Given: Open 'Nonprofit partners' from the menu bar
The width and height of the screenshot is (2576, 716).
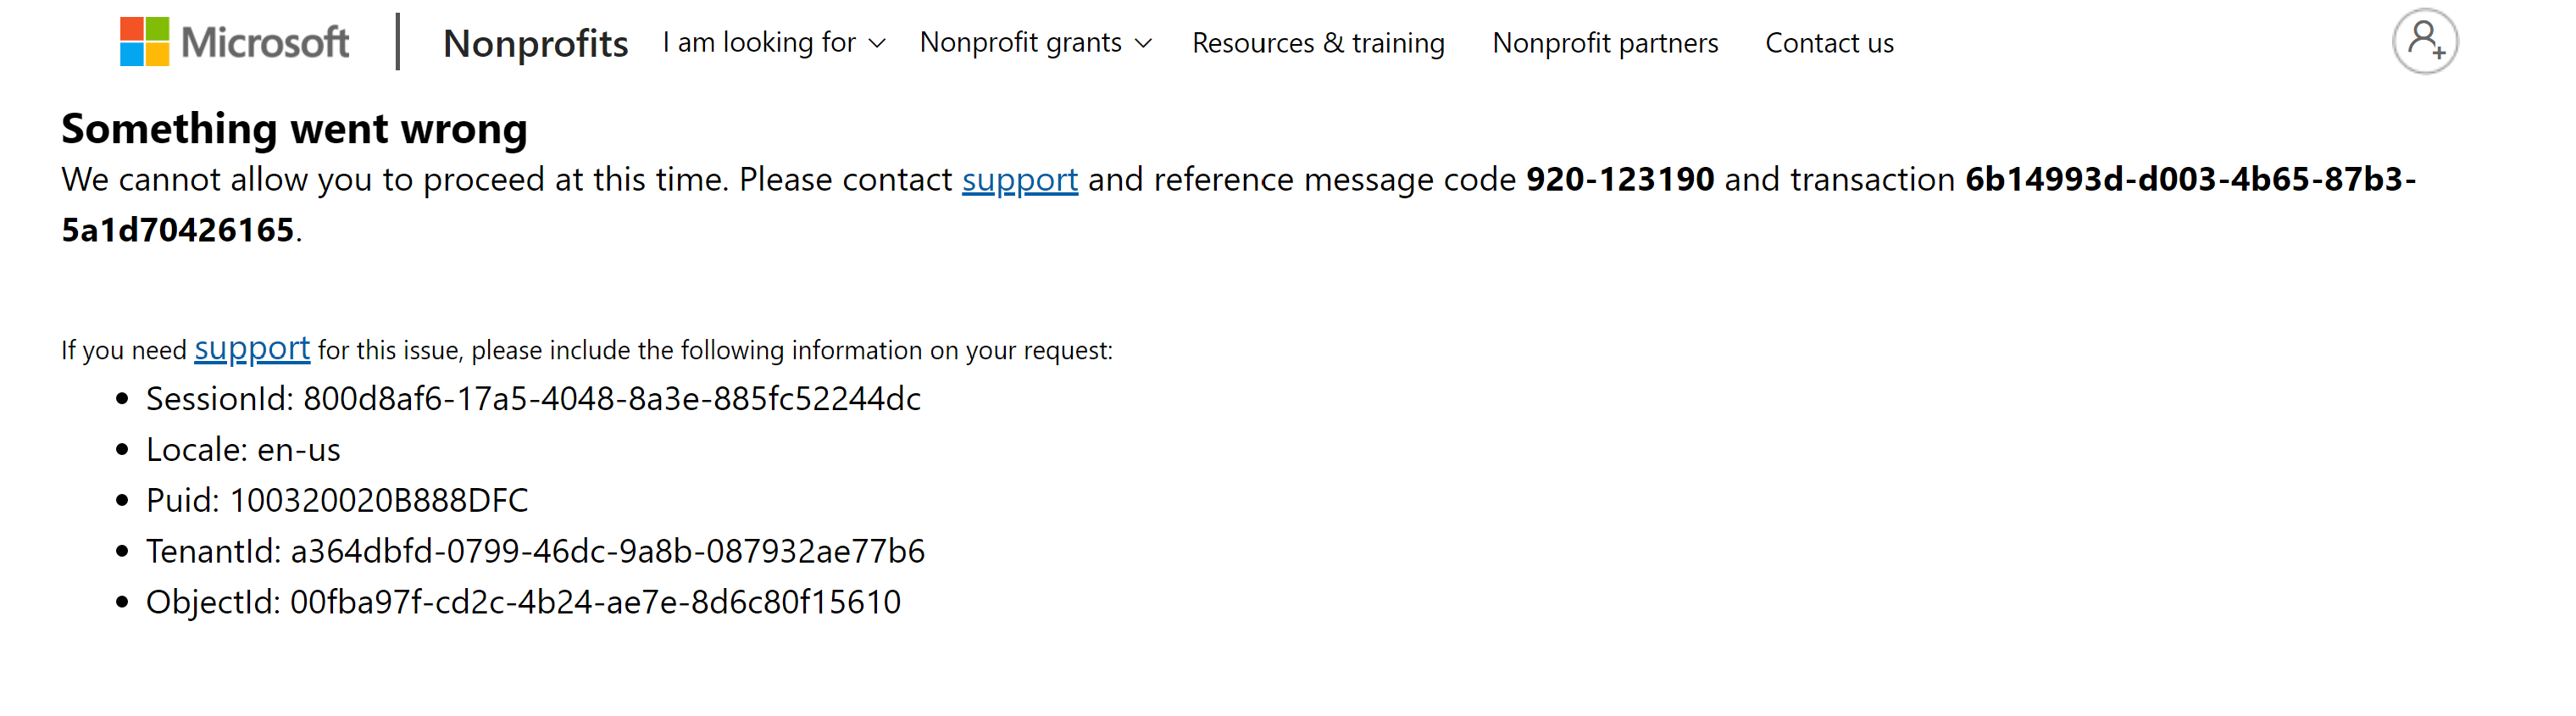Looking at the screenshot, I should [x=1605, y=42].
